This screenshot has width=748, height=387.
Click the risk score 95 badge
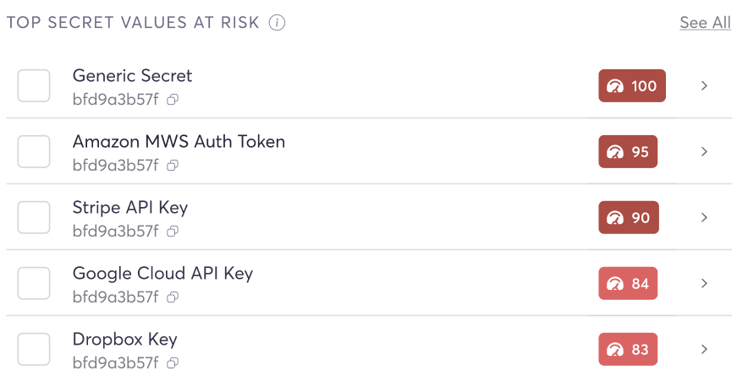628,152
